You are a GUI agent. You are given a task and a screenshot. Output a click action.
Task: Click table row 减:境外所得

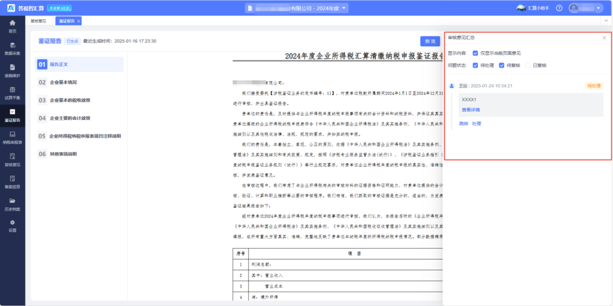click(x=338, y=297)
